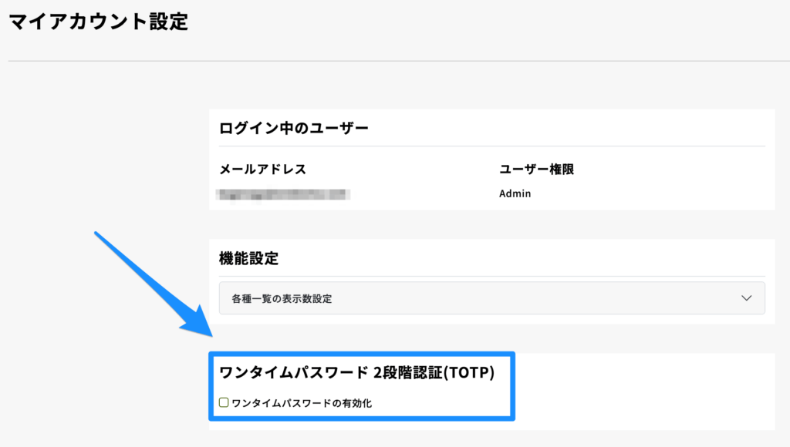Click the ユーザー権限 column label

536,170
